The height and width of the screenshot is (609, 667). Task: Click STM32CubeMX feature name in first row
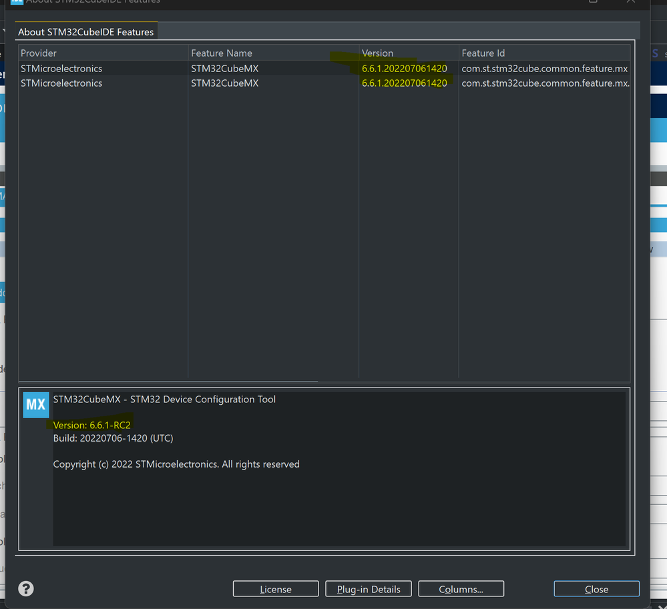[x=224, y=69]
